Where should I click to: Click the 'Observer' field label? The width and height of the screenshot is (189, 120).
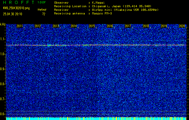point(61,2)
